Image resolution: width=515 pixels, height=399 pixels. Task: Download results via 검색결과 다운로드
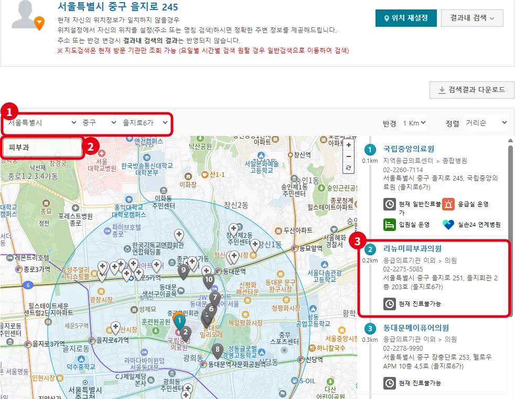tap(471, 90)
